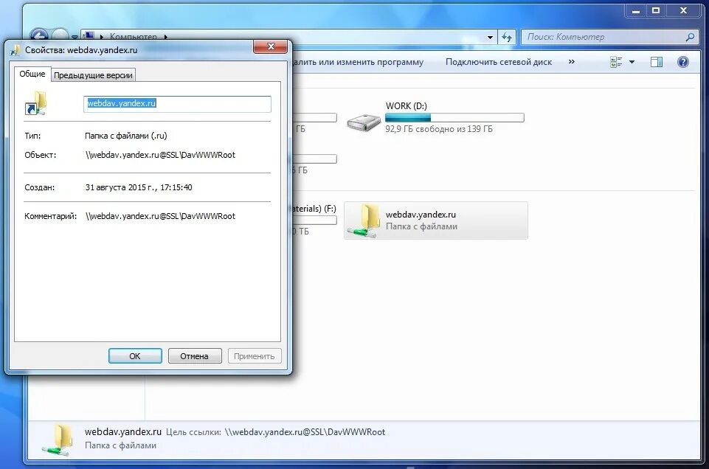Select the webdav.yandex.ru network folder icon
Viewport: 709px width, 469px height.
(364, 220)
